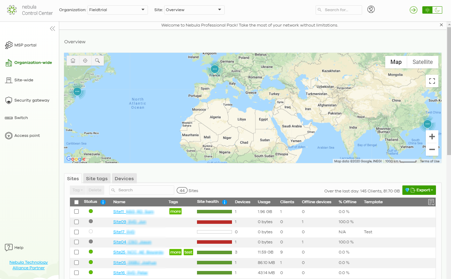Click the Site17 empty health bar
The width and height of the screenshot is (451, 279).
coord(214,232)
